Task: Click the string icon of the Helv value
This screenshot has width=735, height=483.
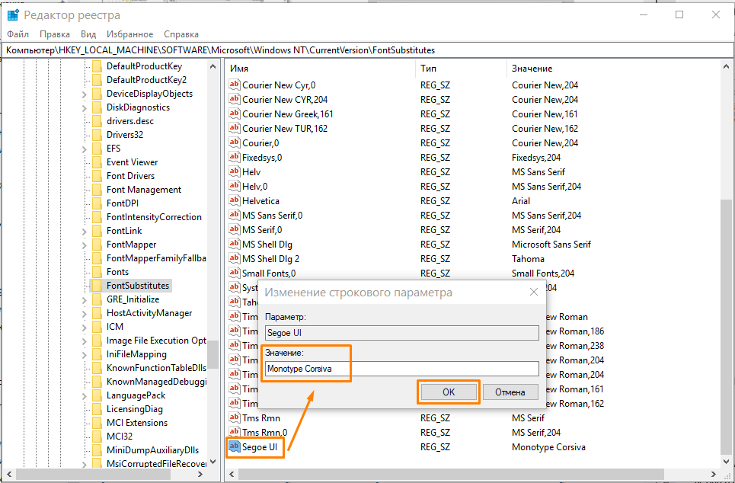Action: click(x=235, y=171)
